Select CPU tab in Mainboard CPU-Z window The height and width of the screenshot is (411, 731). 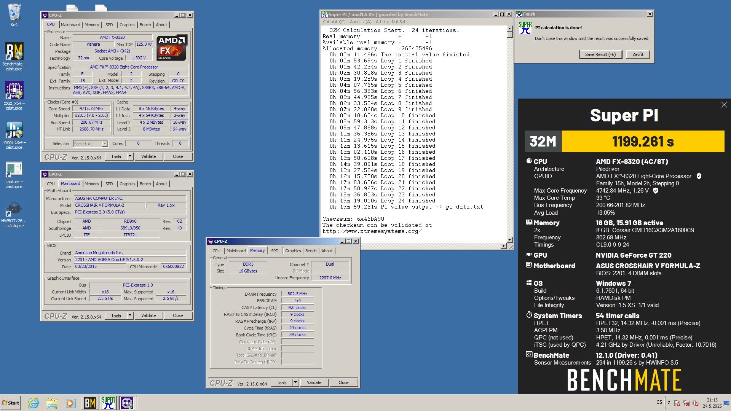51,184
